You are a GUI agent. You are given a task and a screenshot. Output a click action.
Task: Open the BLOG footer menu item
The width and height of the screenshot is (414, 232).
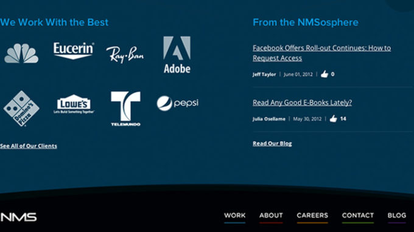click(x=397, y=216)
